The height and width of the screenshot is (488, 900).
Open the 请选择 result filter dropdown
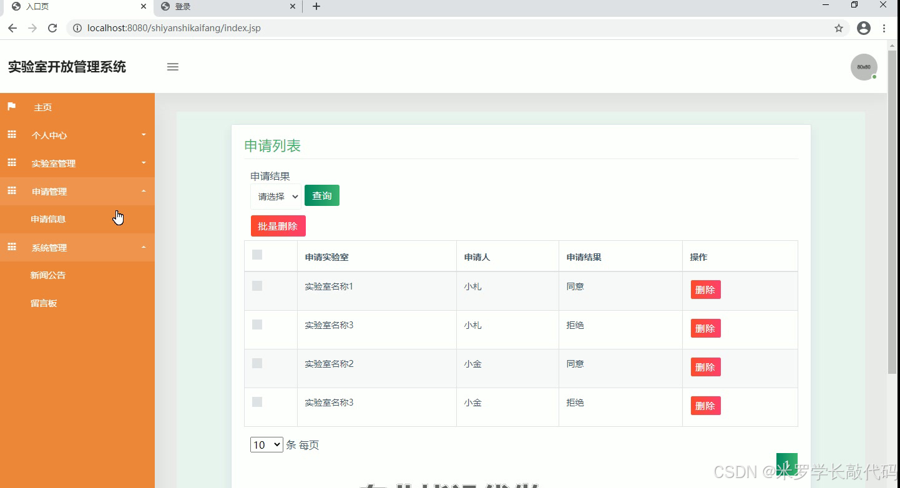click(x=275, y=195)
